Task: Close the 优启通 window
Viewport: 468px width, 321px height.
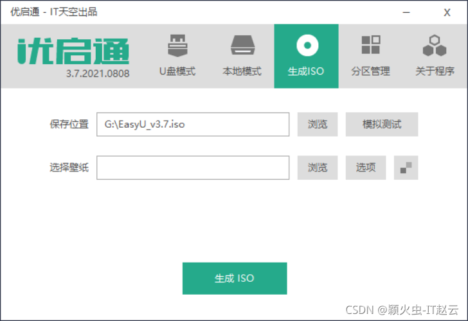Action: tap(447, 12)
